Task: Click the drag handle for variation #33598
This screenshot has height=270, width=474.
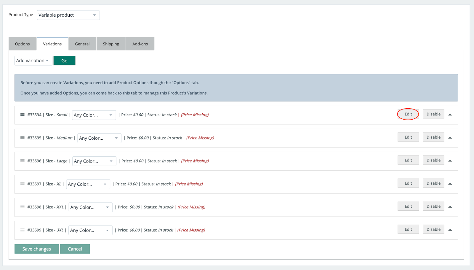Action: [x=22, y=207]
